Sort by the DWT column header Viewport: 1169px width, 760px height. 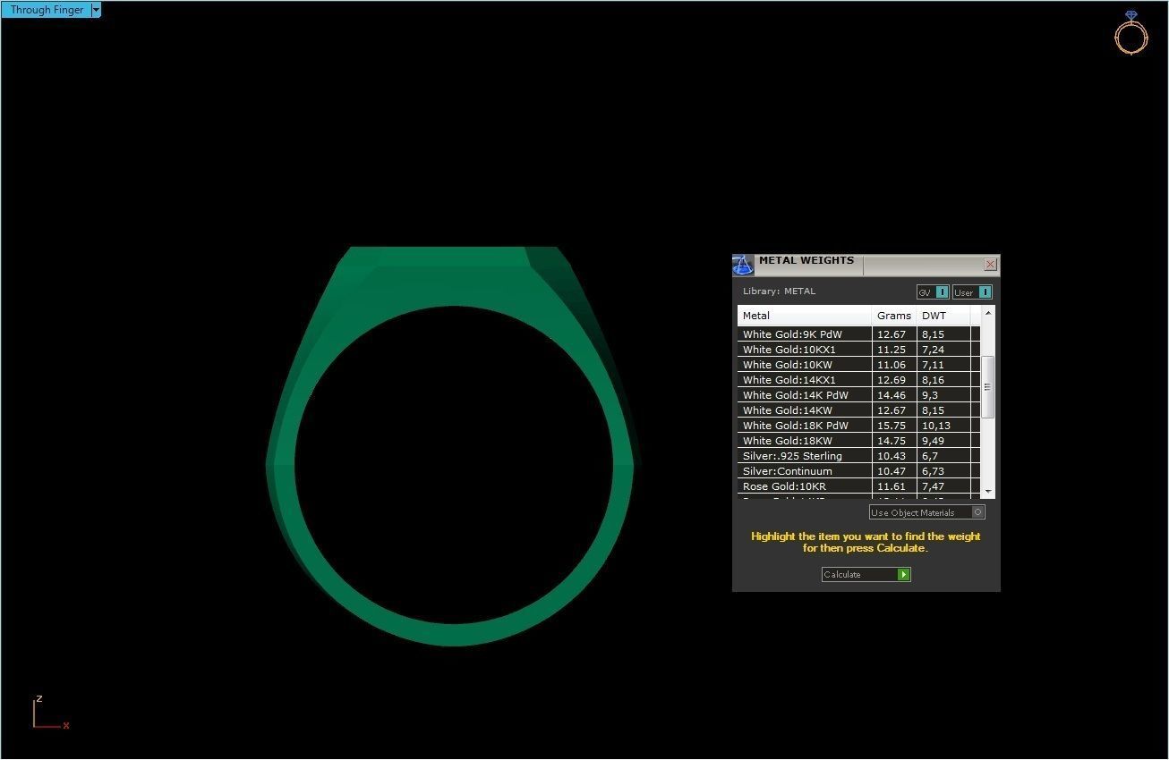(x=943, y=316)
